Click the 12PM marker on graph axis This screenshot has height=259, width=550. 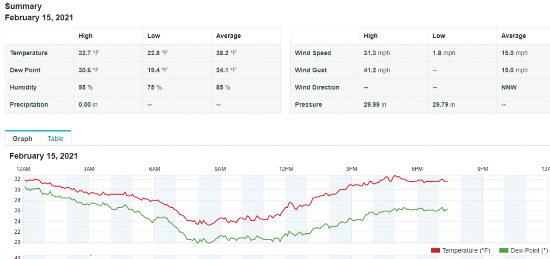[x=286, y=169]
